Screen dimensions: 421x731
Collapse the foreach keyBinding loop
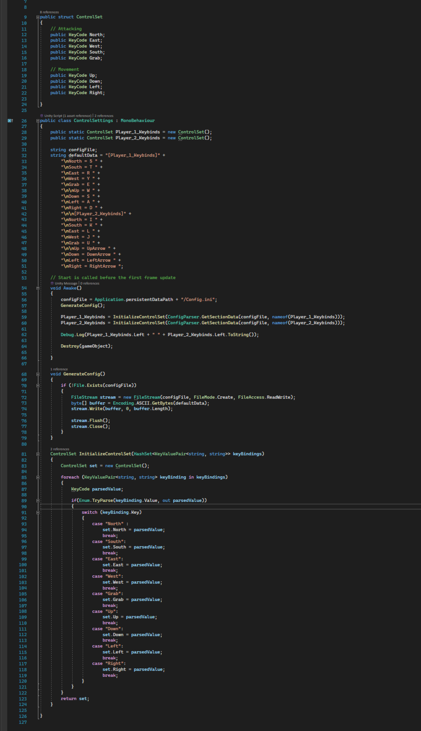(x=38, y=477)
